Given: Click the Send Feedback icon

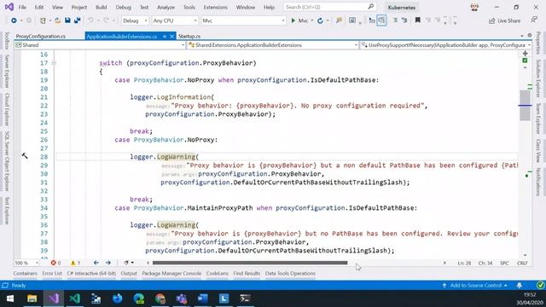Looking at the screenshot, I should point(534,20).
